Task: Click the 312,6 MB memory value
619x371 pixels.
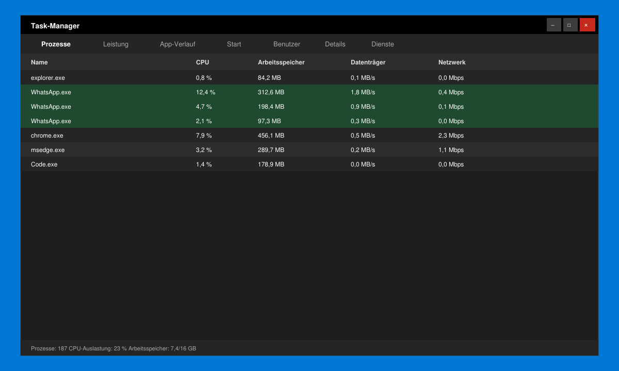Action: [x=271, y=92]
